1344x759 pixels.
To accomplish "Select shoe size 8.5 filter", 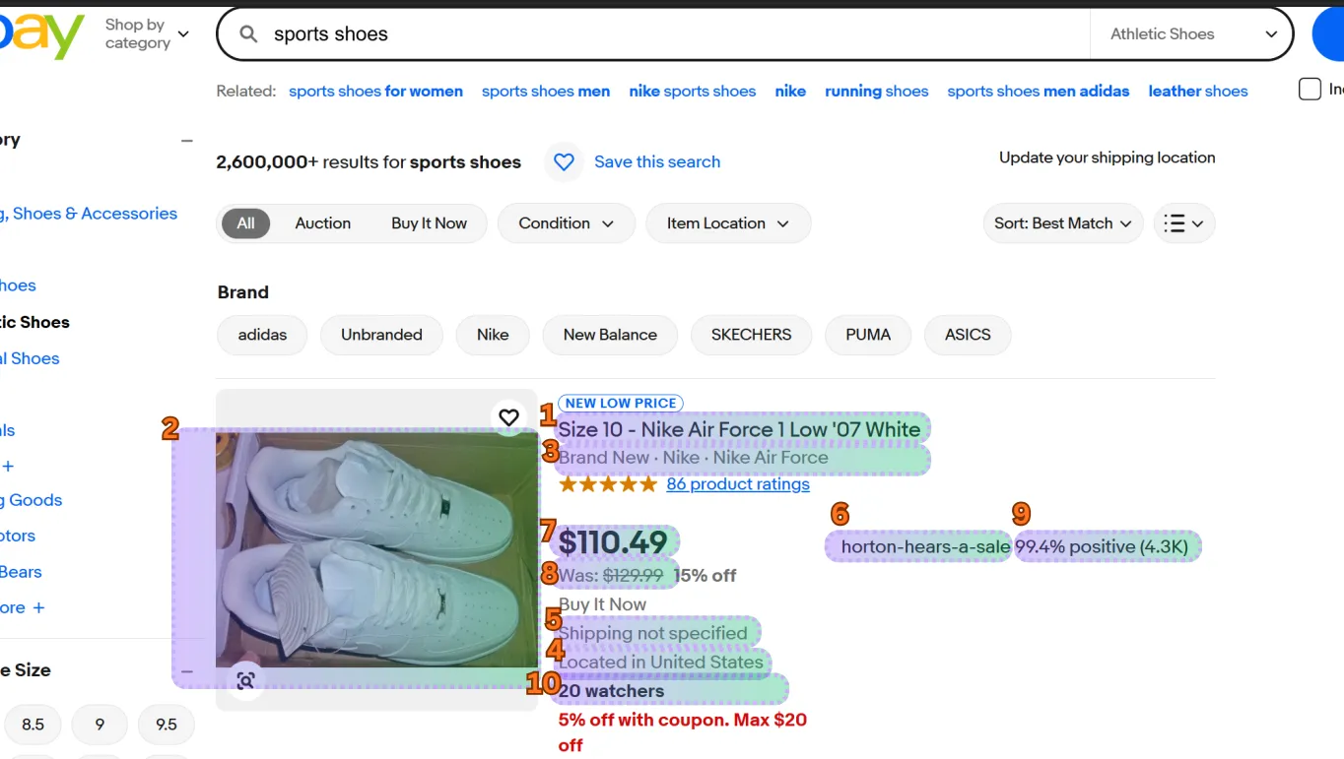I will pyautogui.click(x=33, y=725).
